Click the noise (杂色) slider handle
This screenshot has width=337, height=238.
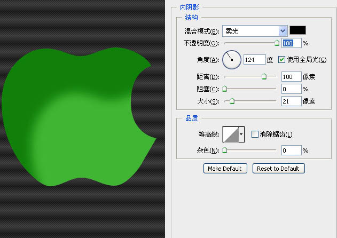tap(225, 150)
